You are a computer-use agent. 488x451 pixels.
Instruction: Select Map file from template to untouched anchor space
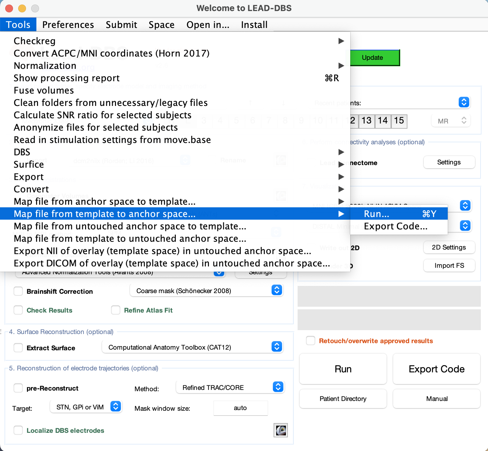(x=175, y=238)
